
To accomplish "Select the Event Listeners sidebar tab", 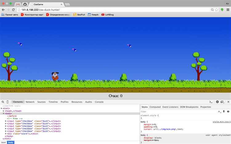I will click(x=170, y=107).
